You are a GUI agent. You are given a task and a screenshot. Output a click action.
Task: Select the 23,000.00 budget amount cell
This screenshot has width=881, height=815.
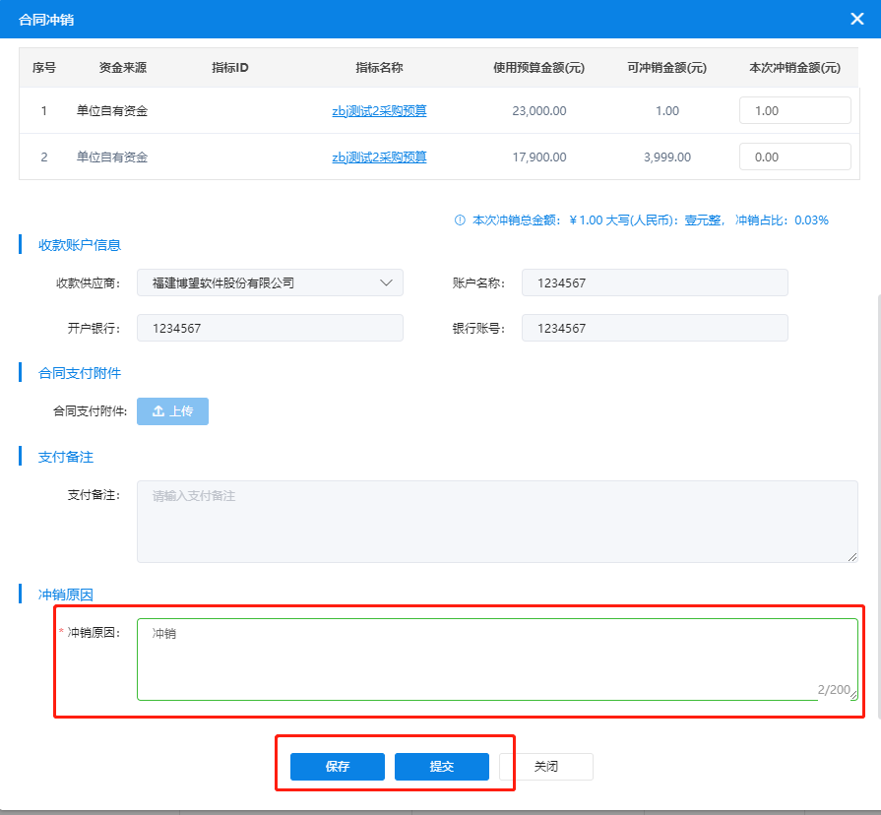[x=538, y=110]
